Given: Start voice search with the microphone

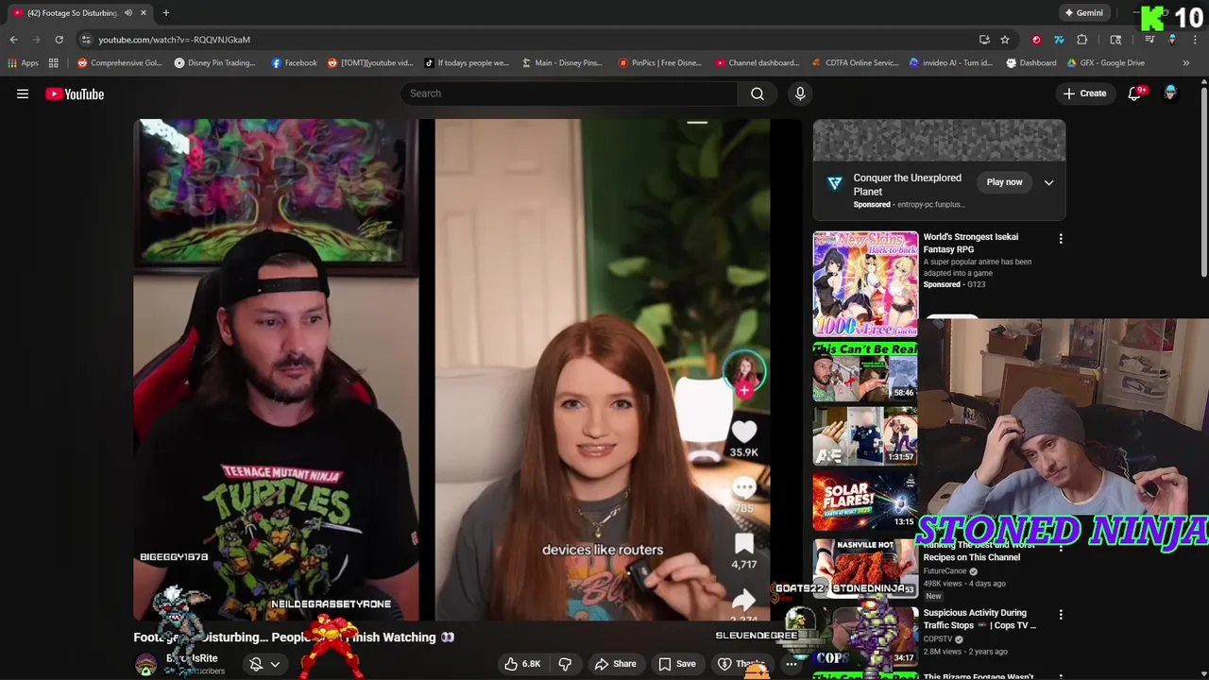Looking at the screenshot, I should (800, 93).
